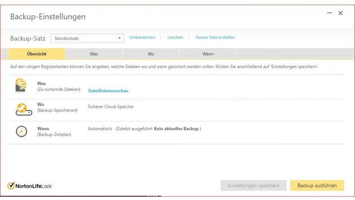
Task: Switch to the Was tab
Action: pos(94,54)
